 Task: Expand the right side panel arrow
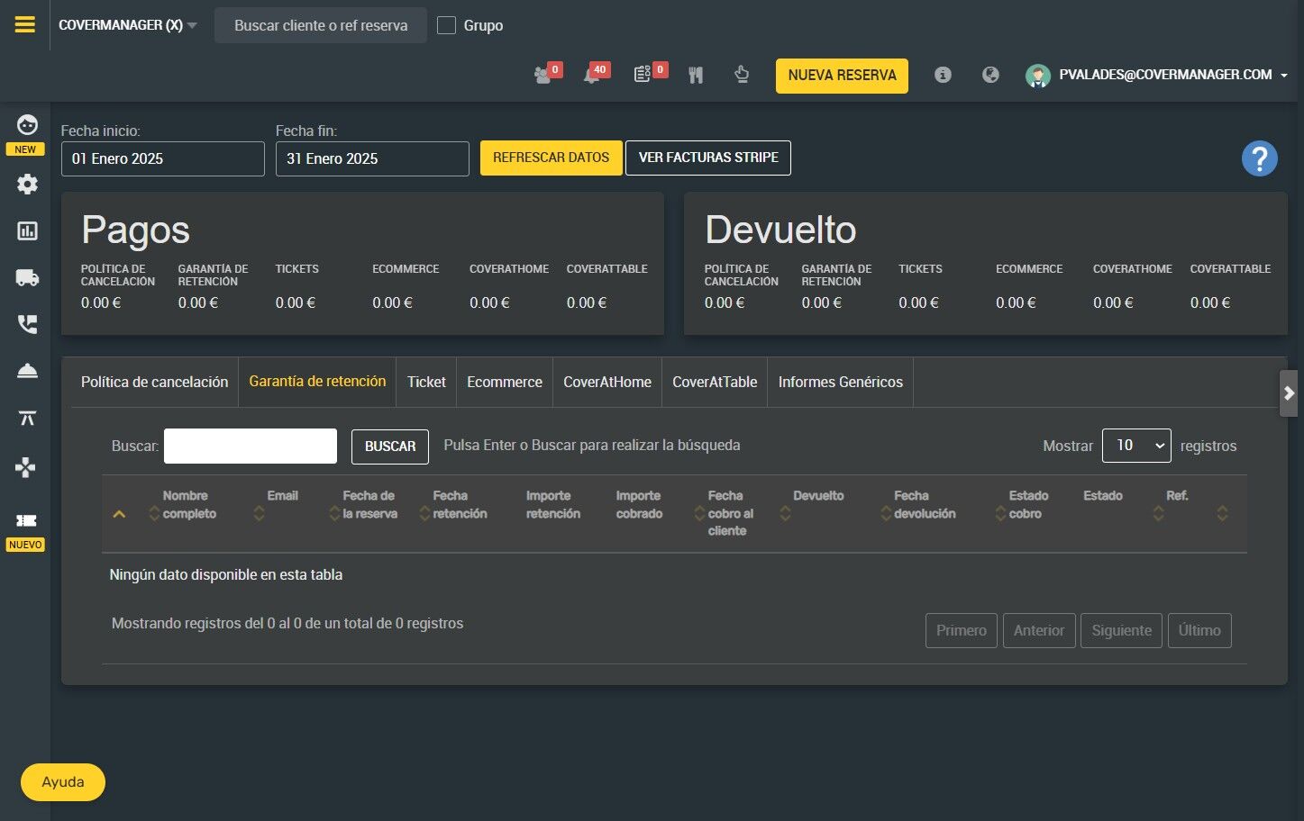pos(1289,393)
